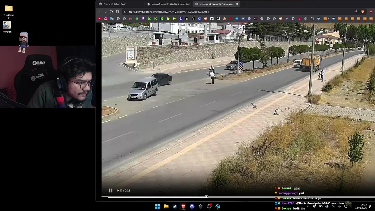Open the Google Drive bookmark icon
Screen dimensions: 375x211
[x=137, y=18]
